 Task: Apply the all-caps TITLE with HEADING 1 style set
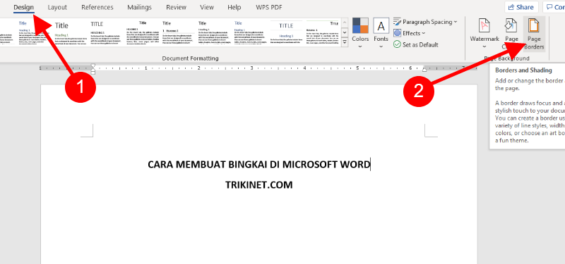coord(105,32)
